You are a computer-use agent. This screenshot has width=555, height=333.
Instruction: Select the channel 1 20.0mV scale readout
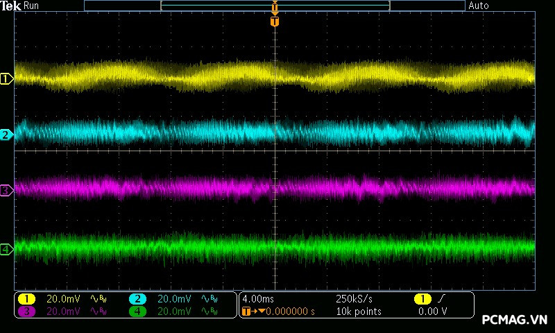click(x=63, y=299)
